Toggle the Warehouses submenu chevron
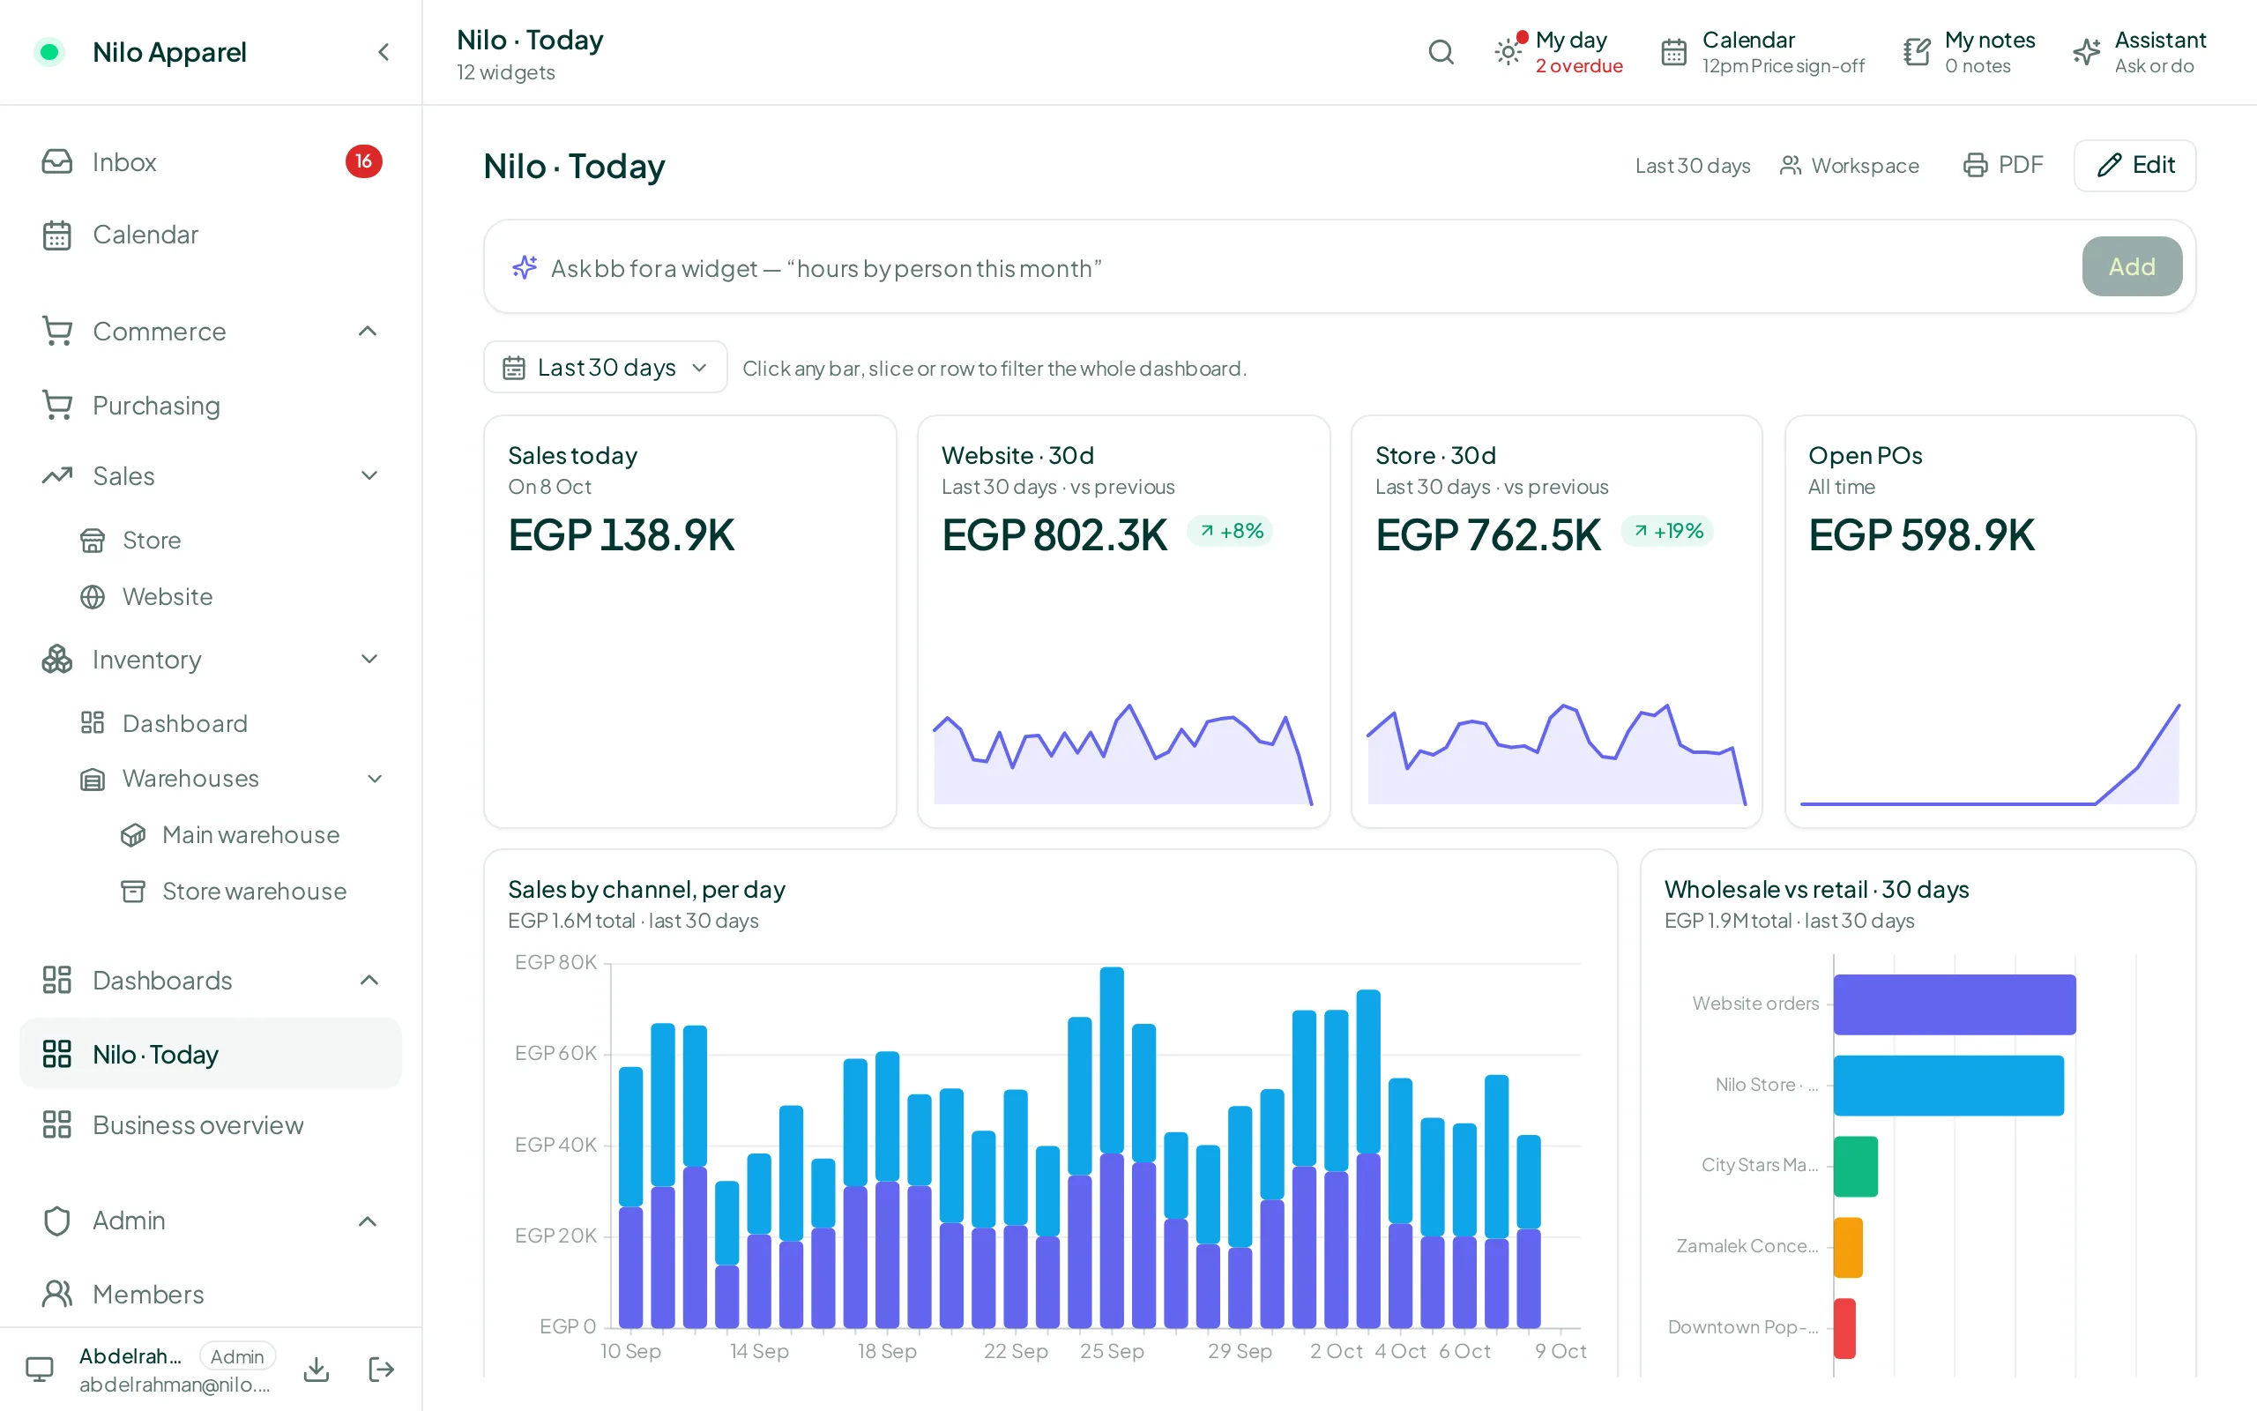Viewport: 2257px width, 1411px height. tap(375, 779)
